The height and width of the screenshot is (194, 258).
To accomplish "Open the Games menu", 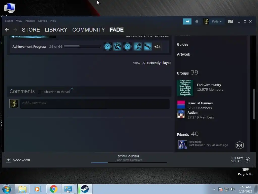I will [x=42, y=21].
